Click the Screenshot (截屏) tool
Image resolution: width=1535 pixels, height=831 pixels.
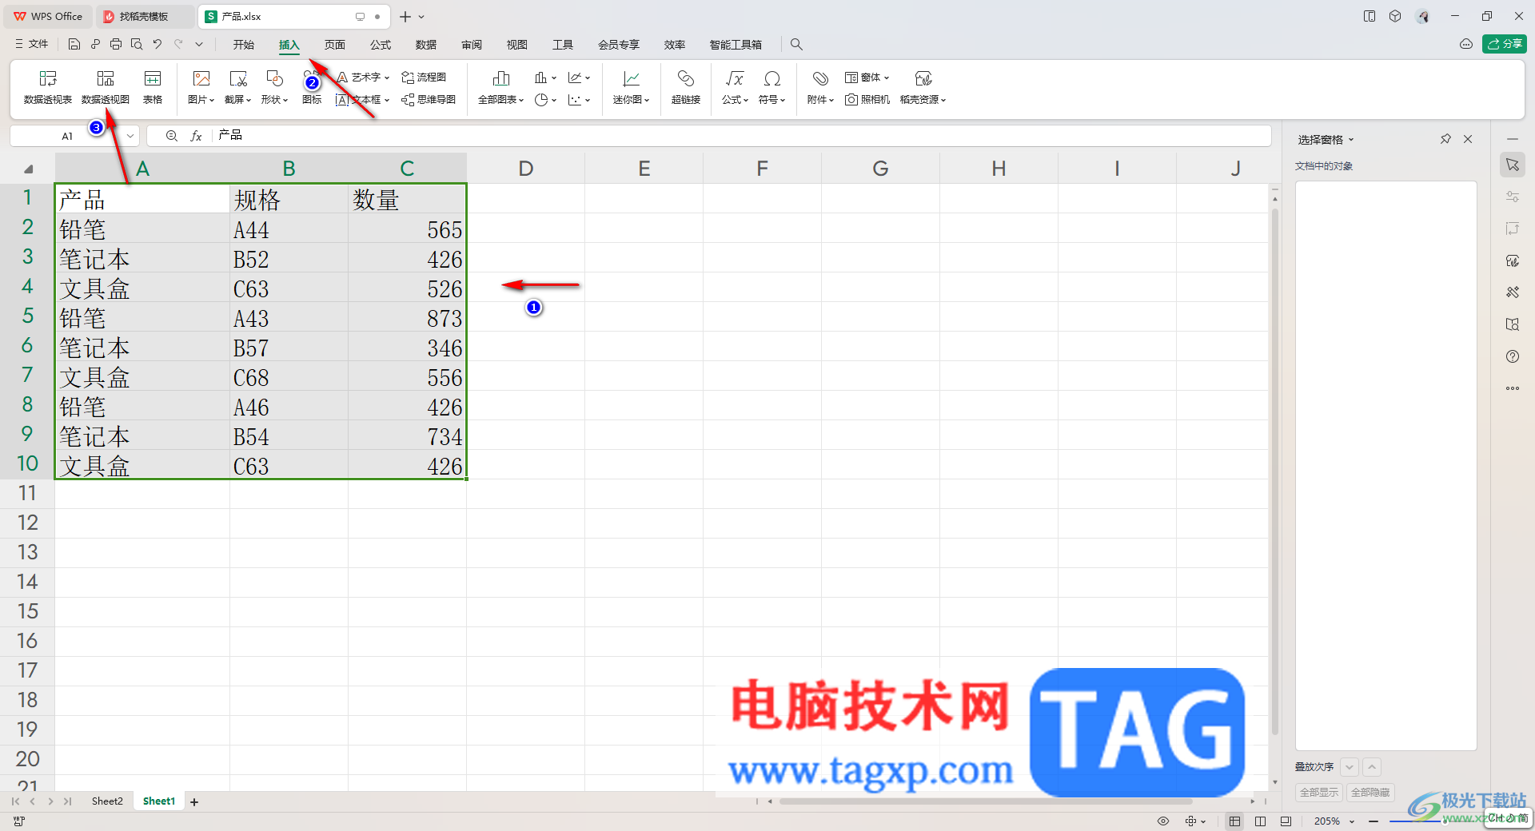[238, 88]
